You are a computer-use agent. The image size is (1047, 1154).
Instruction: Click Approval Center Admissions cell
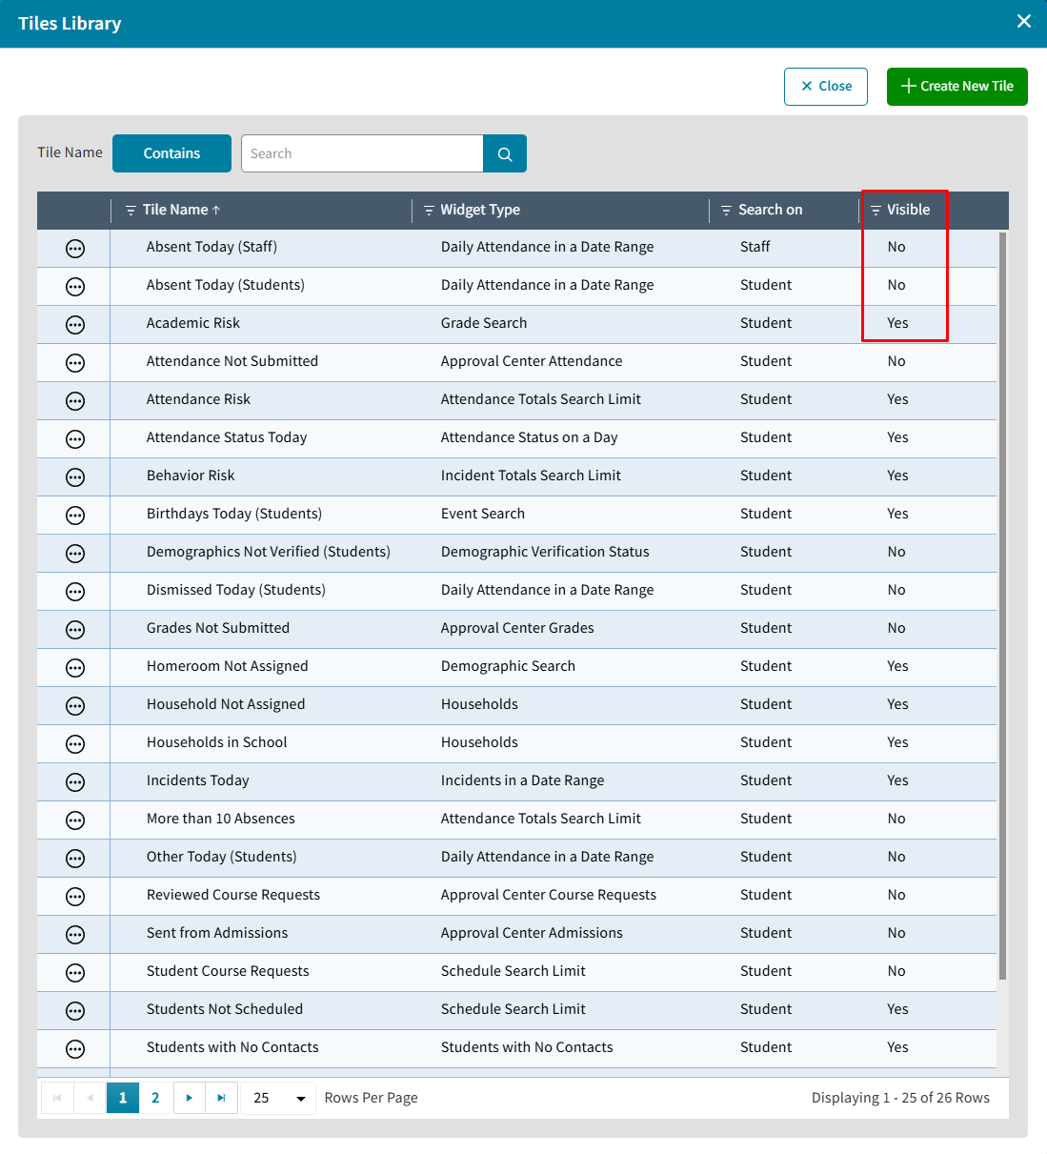532,933
